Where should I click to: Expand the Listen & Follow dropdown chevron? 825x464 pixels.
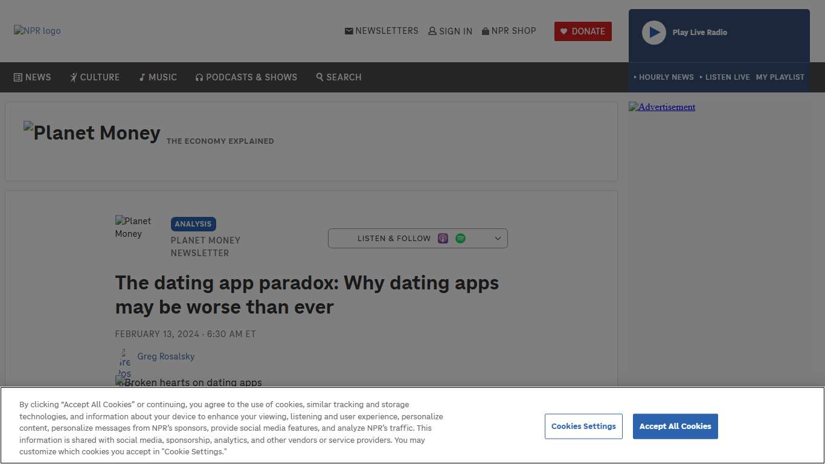point(498,238)
